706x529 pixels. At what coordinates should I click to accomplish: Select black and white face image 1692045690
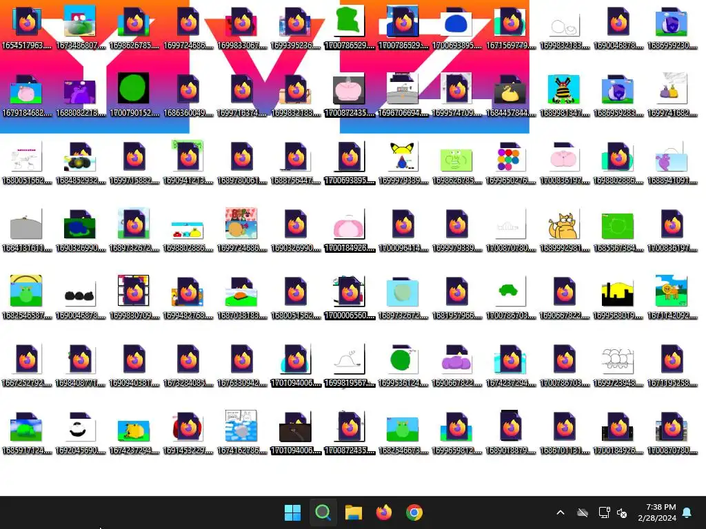80,433
